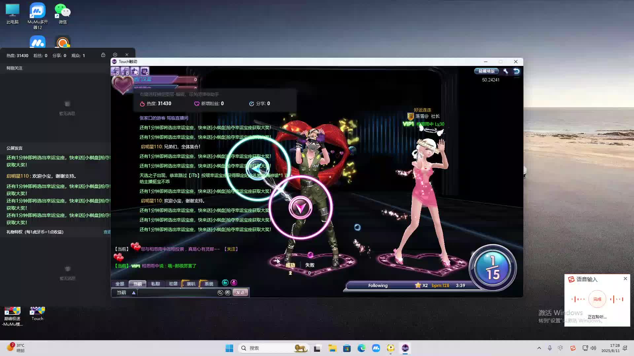Open the emoji smiley picker in chat

[228, 293]
